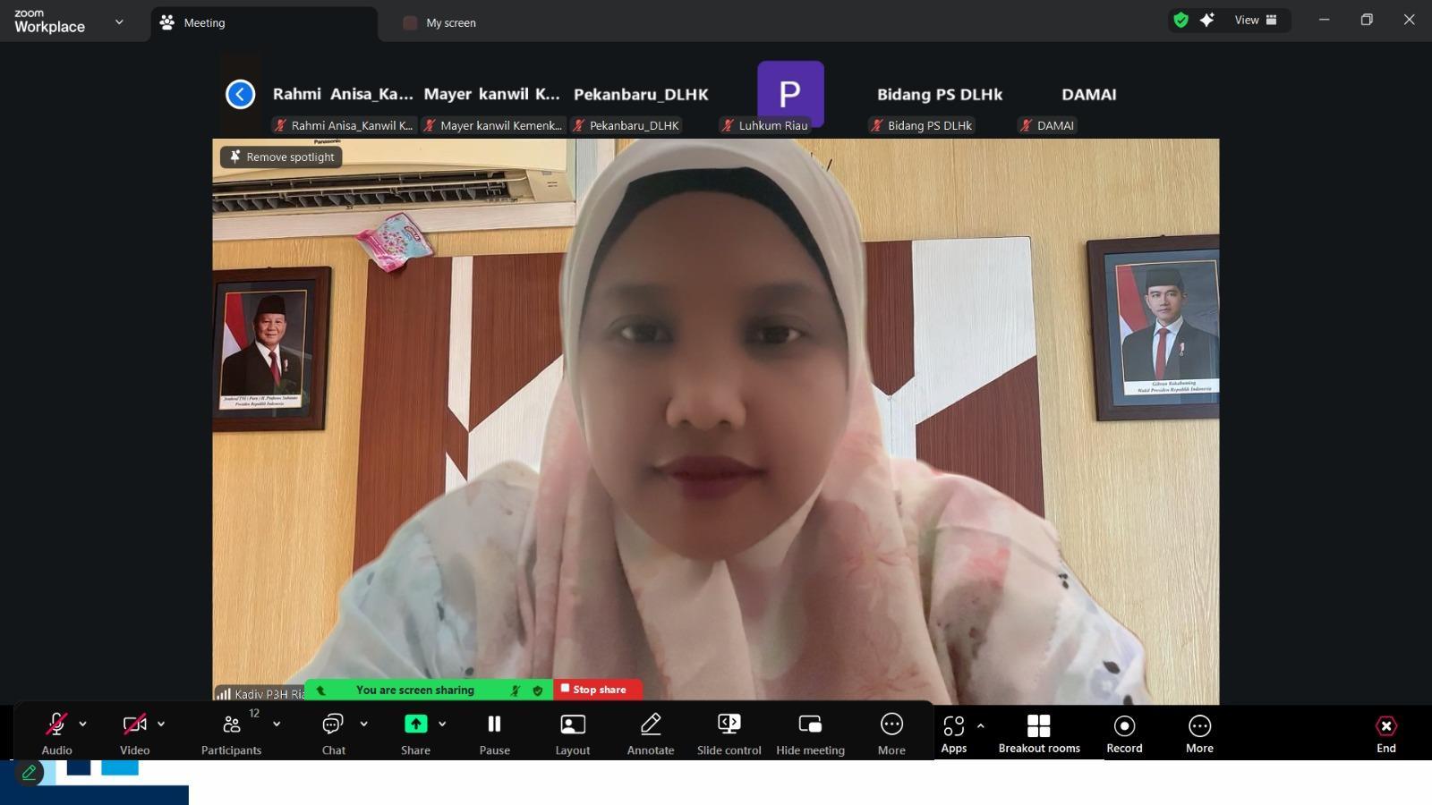Screen dimensions: 1432x805
Task: Open the Participants panel
Action: tap(231, 733)
